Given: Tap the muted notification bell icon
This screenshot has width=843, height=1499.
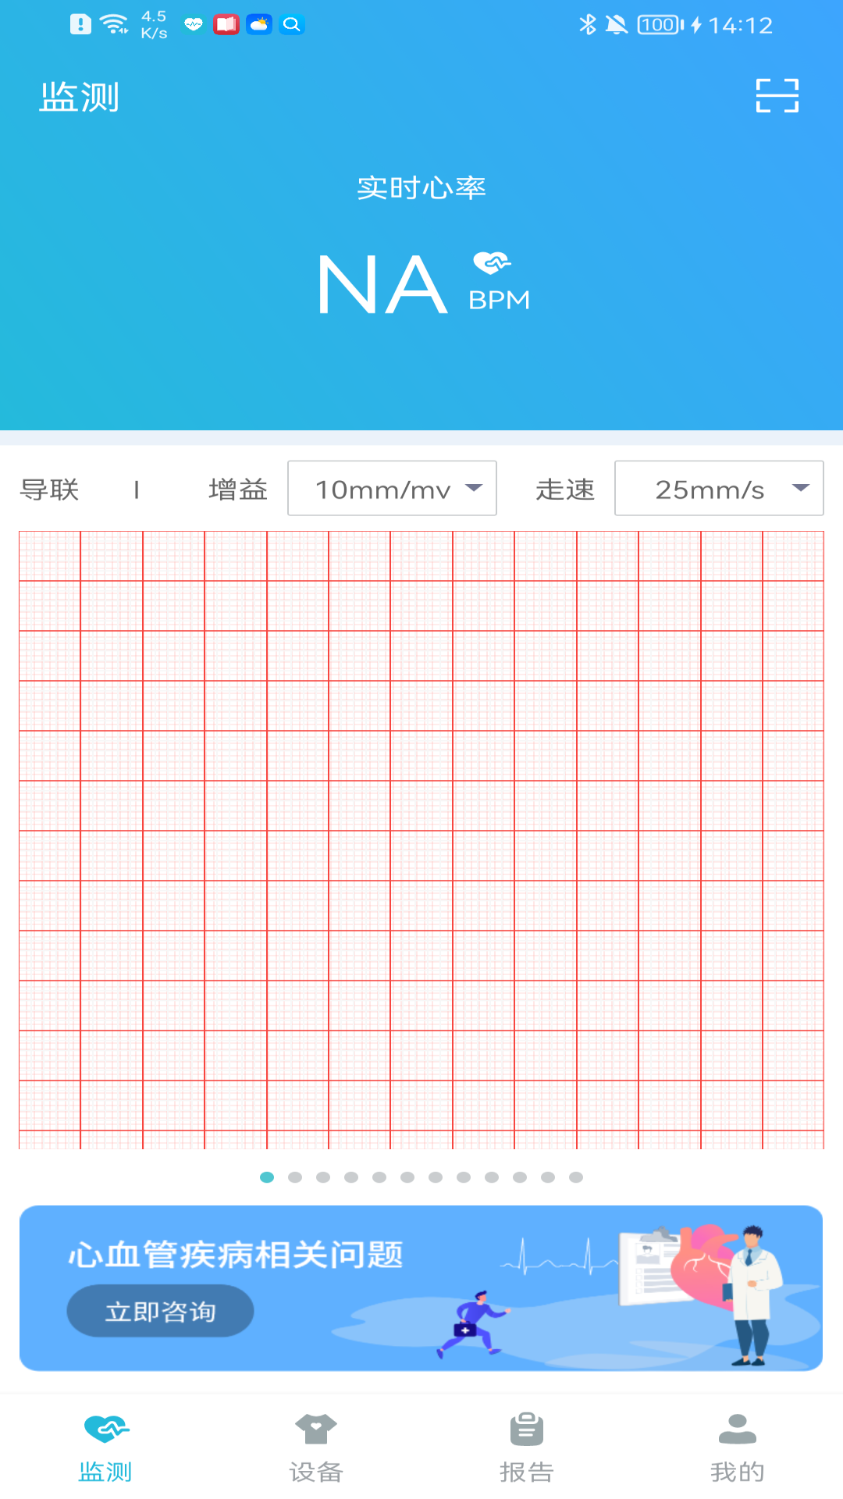Looking at the screenshot, I should pyautogui.click(x=617, y=25).
